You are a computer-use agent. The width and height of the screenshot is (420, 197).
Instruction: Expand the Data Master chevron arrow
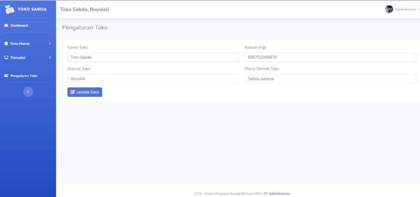coord(50,43)
